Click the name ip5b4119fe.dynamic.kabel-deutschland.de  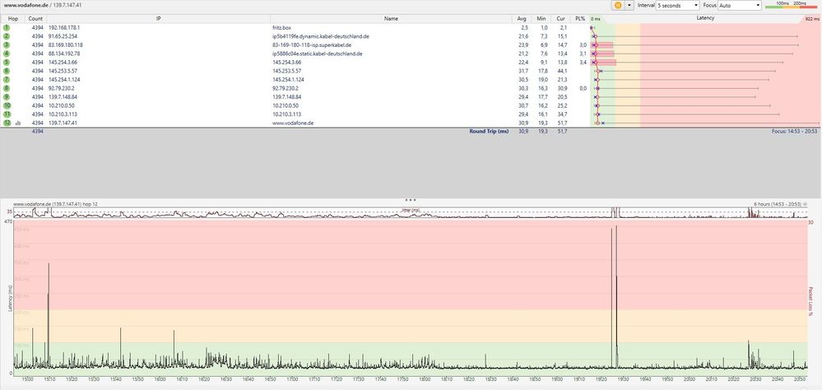322,36
